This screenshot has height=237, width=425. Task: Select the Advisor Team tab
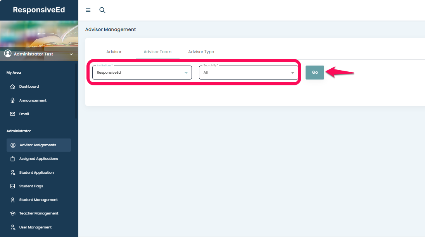click(x=157, y=52)
